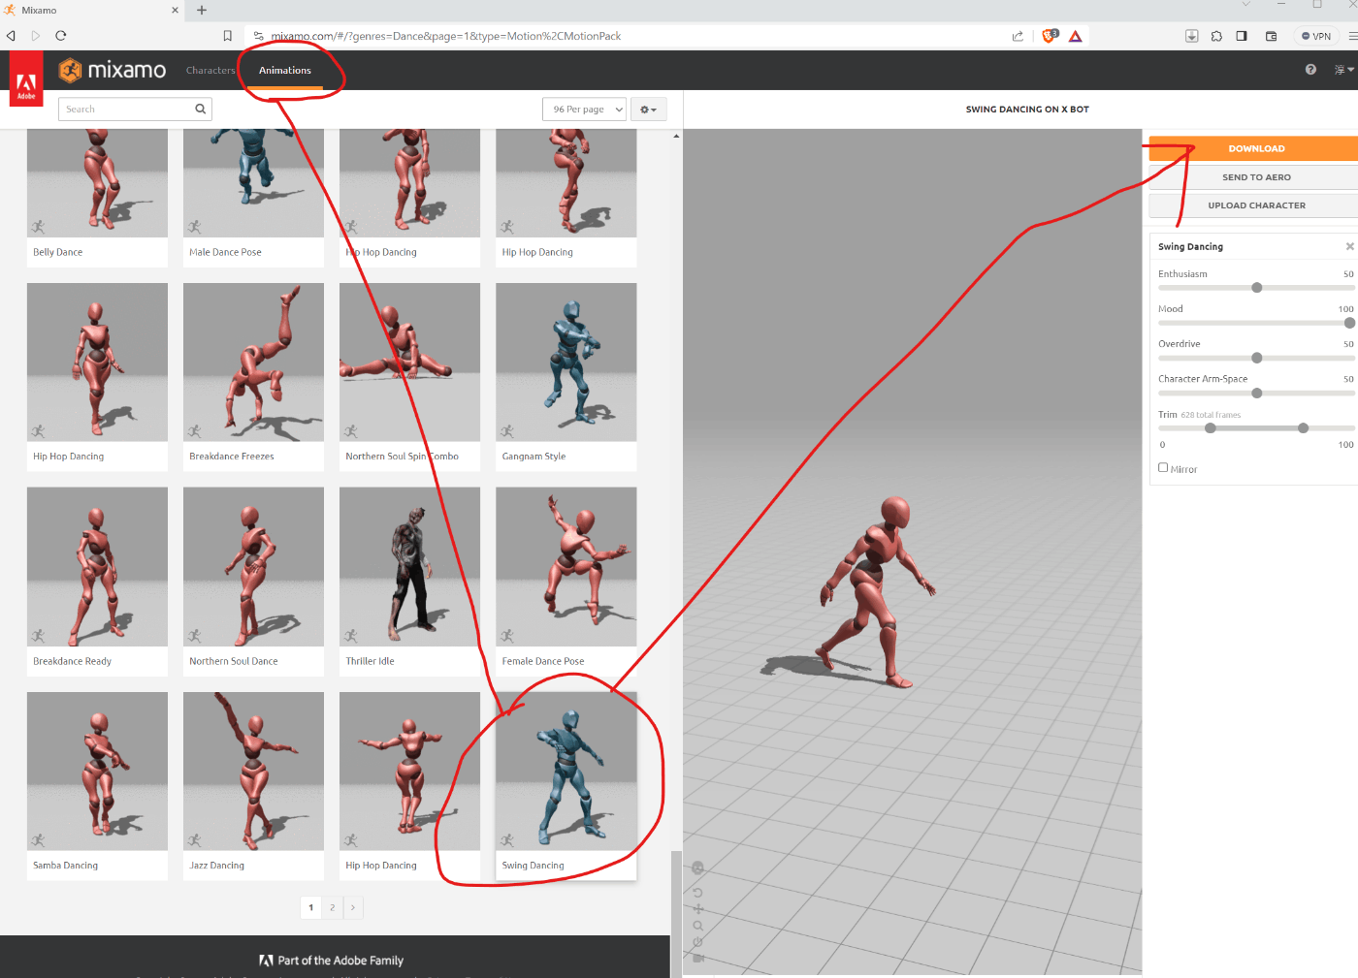Screen dimensions: 1358x978
Task: Click the search magnifier icon in the search box
Action: click(200, 109)
